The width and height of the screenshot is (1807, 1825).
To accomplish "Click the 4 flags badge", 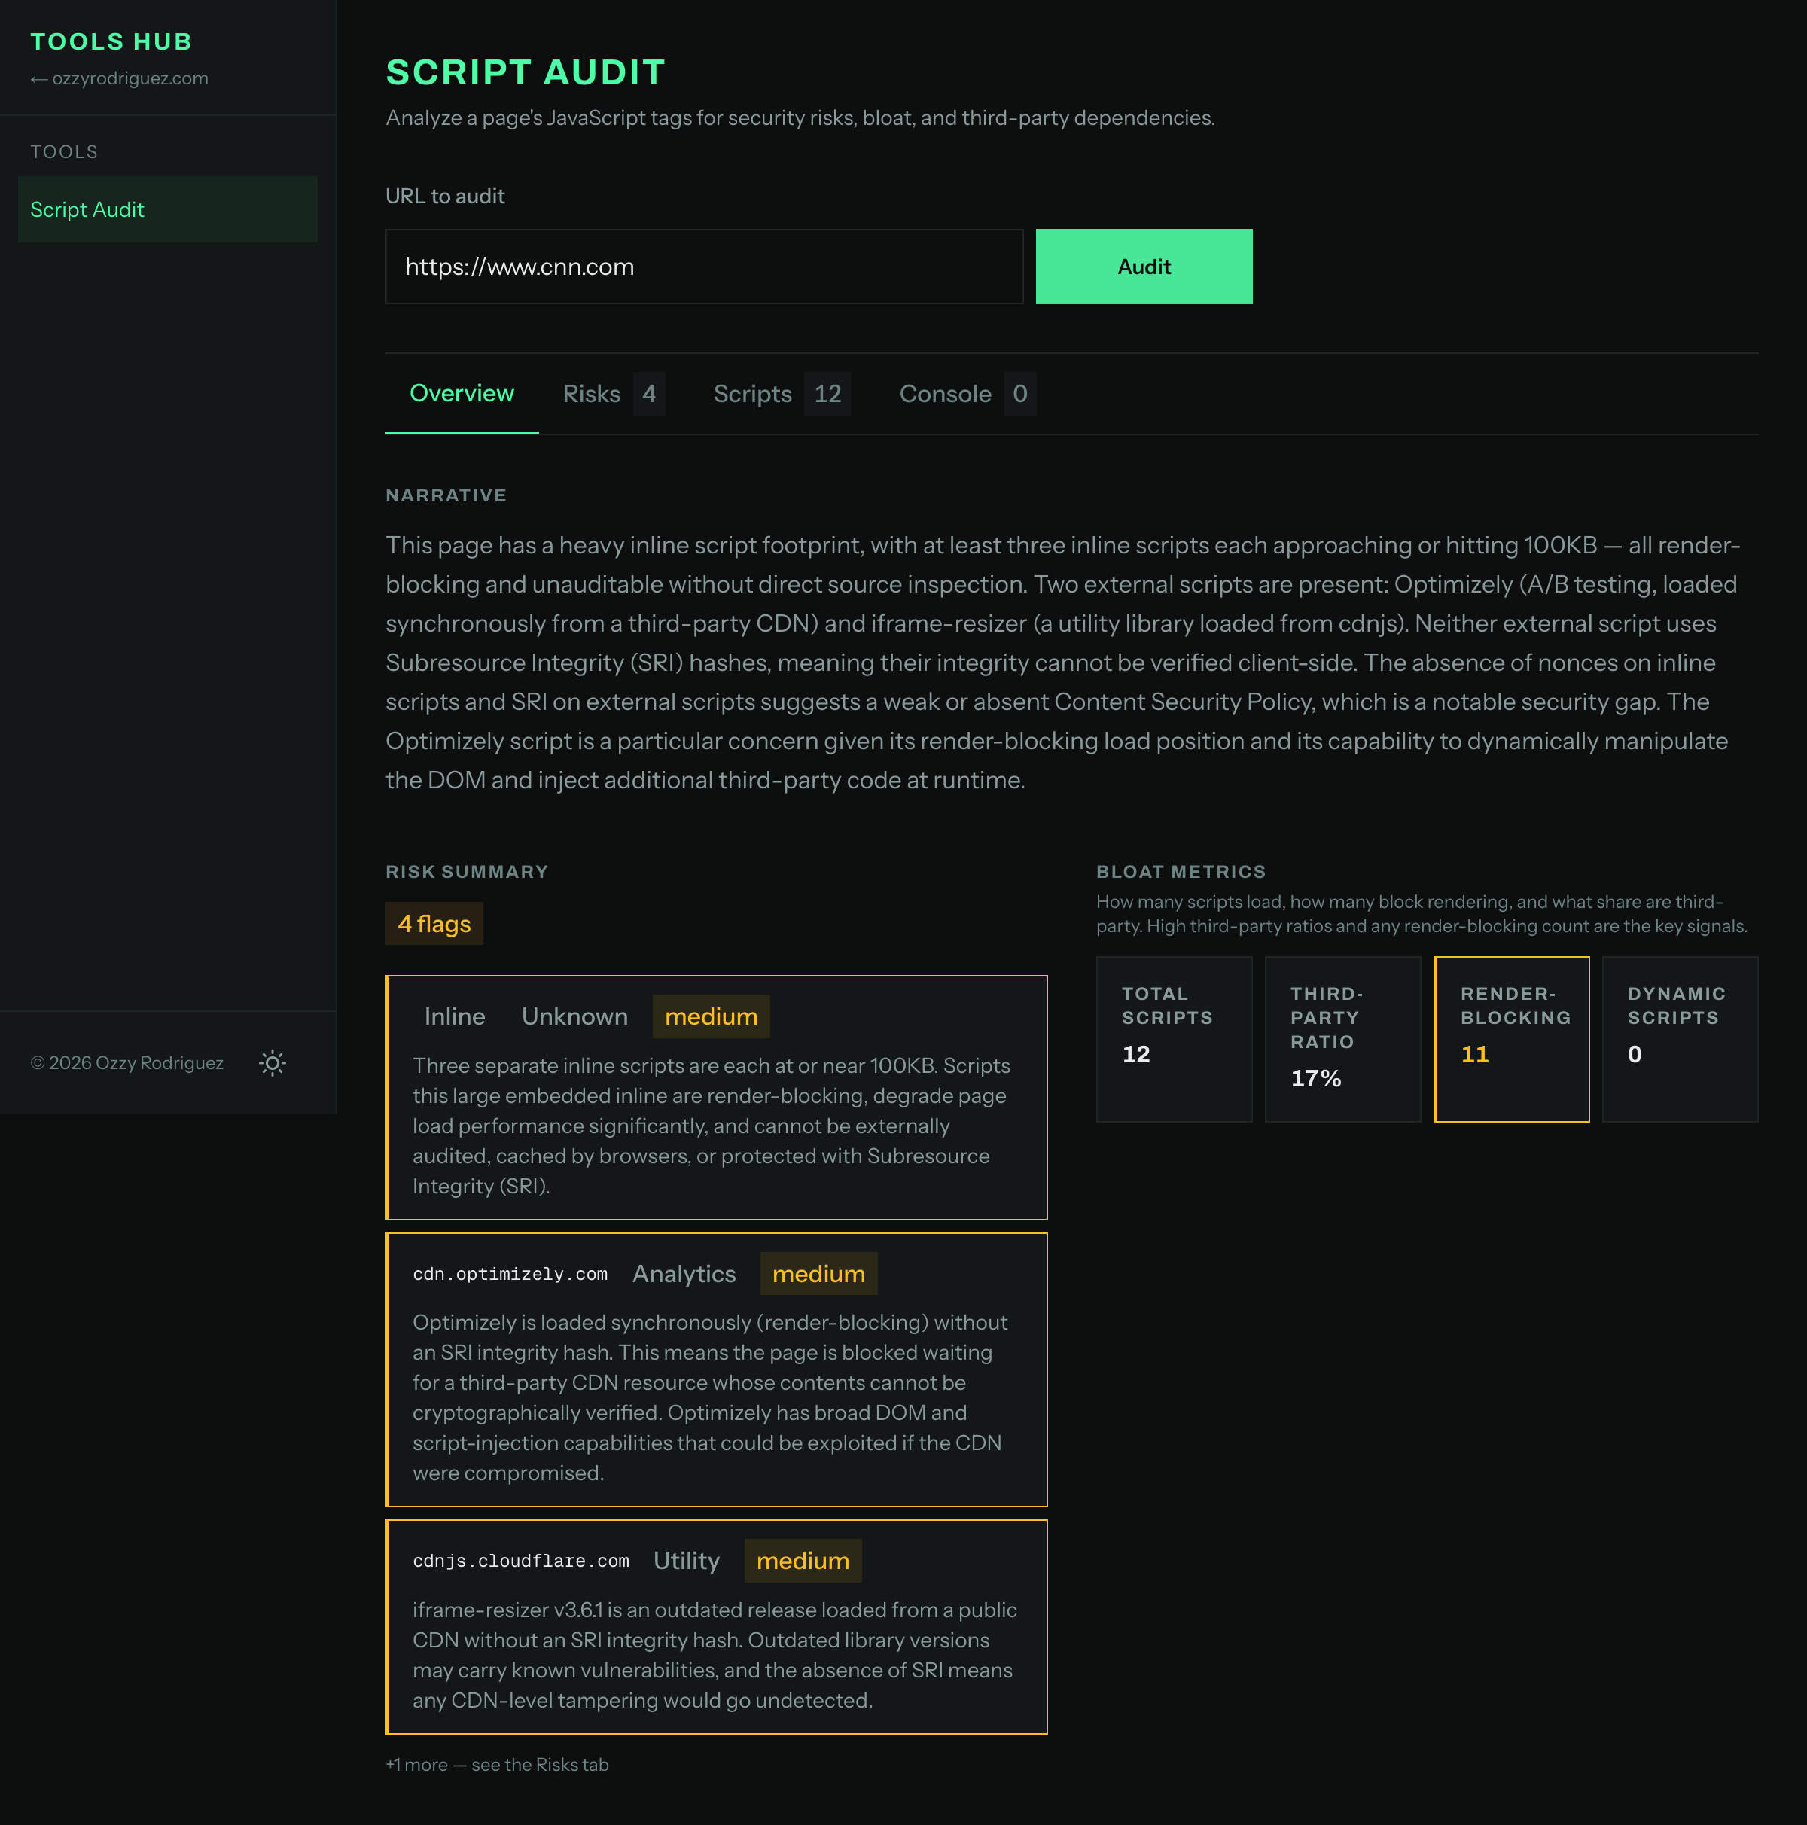I will (434, 924).
